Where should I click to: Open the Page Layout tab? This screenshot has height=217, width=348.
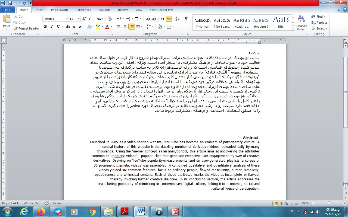pos(60,10)
